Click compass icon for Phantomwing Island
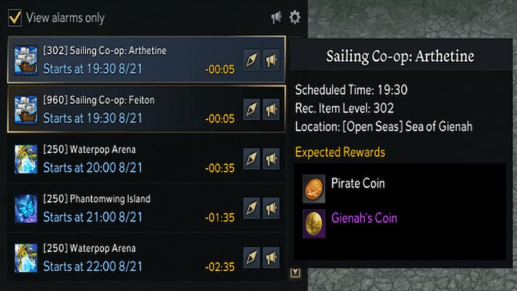Screen dimensions: 517x291 251,208
